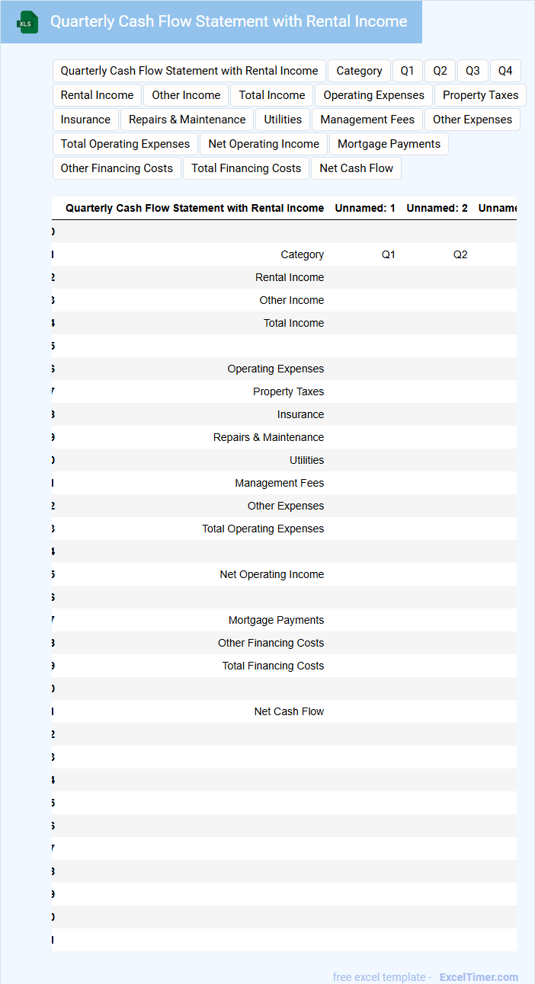
Task: Click the Other Income tag
Action: 186,95
